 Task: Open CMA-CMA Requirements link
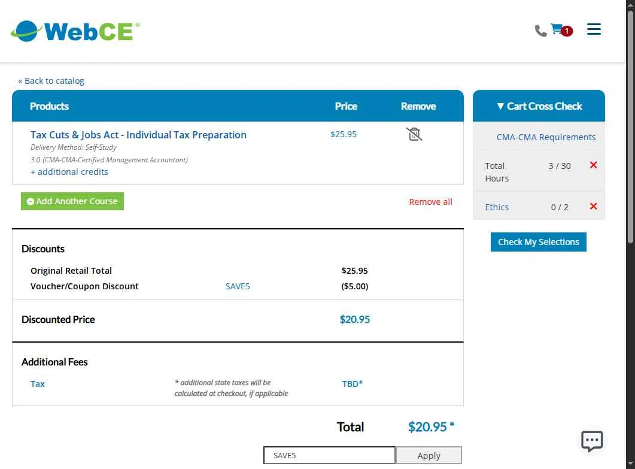point(546,137)
